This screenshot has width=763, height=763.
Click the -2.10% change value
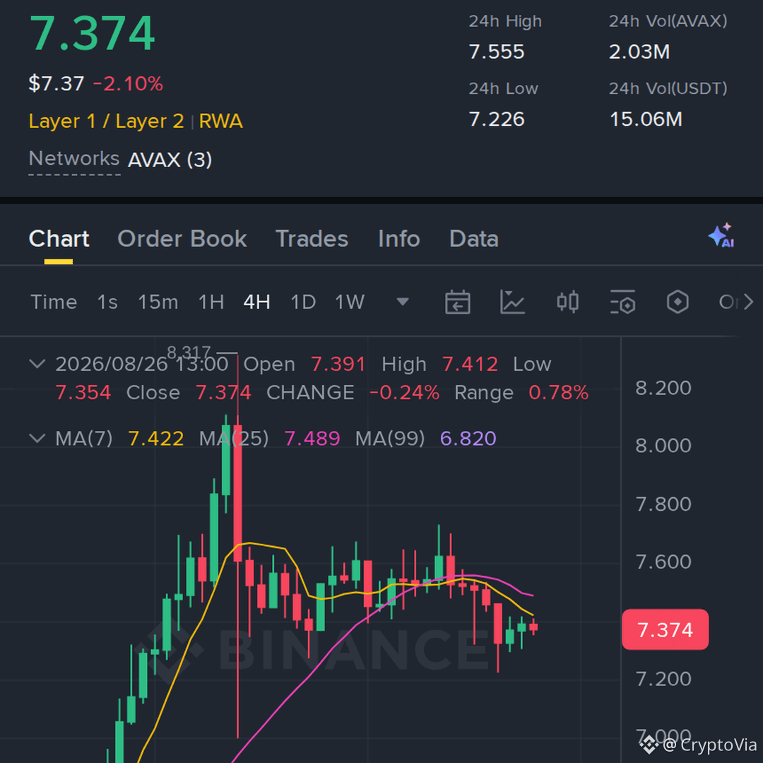point(127,83)
